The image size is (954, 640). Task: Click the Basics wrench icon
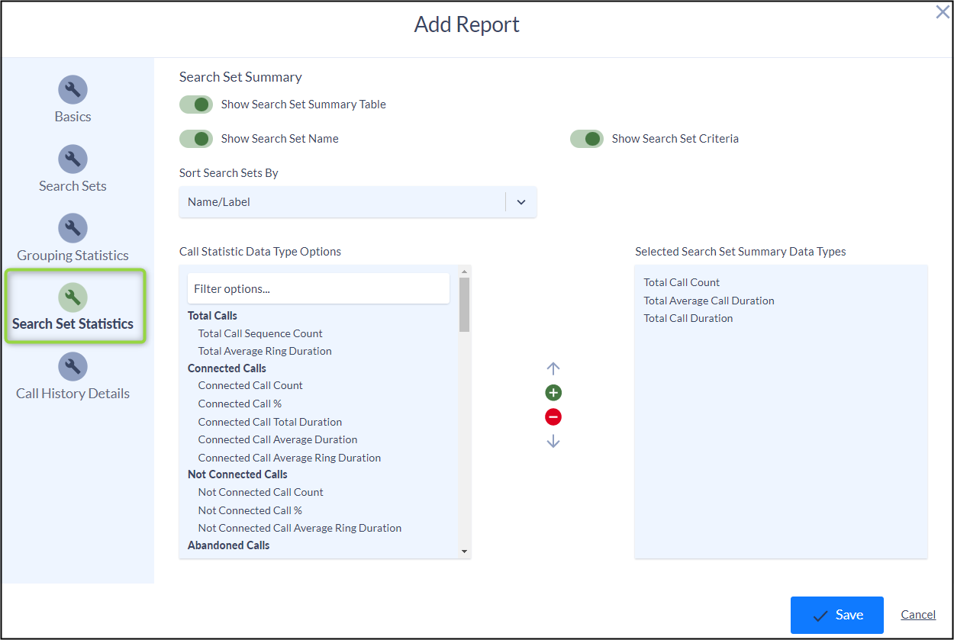tap(73, 89)
